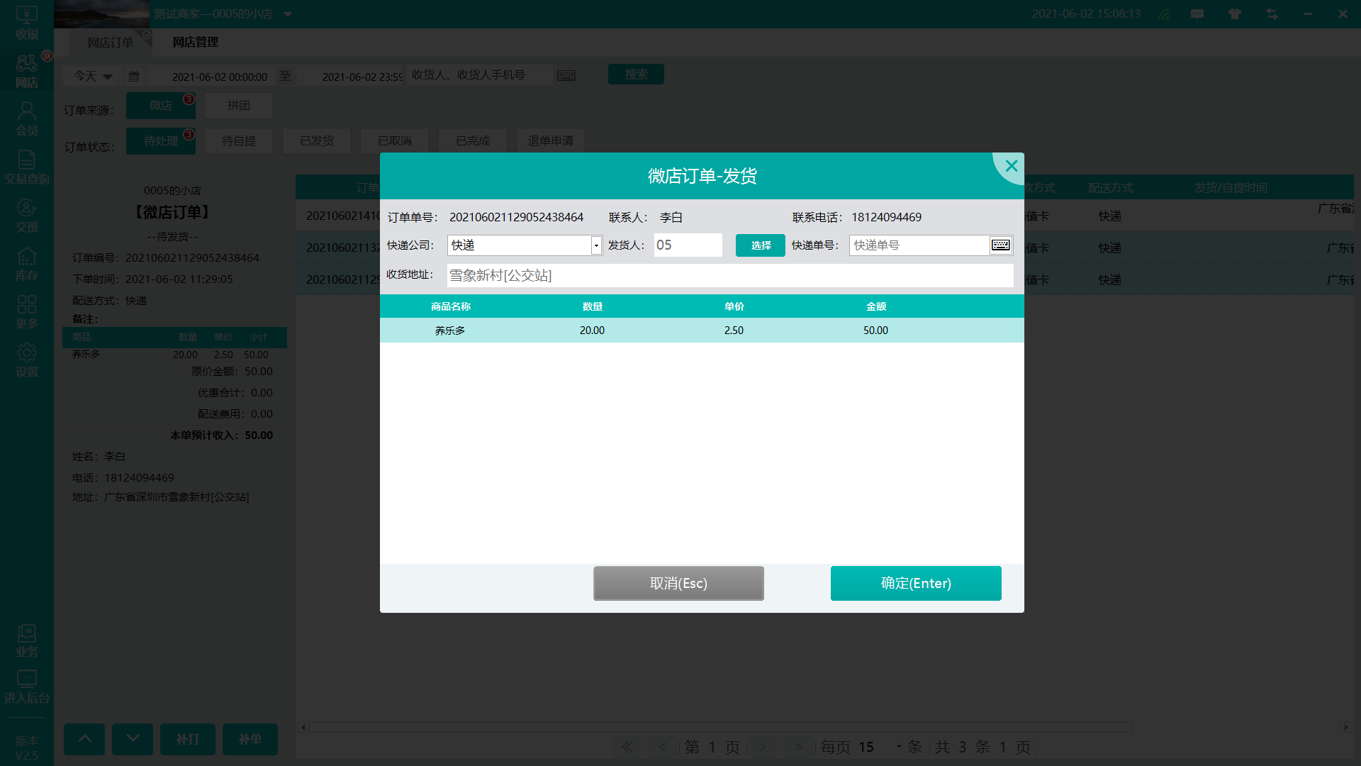This screenshot has height=766, width=1361.
Task: Click the 金额 column header in dialog
Action: click(x=876, y=306)
